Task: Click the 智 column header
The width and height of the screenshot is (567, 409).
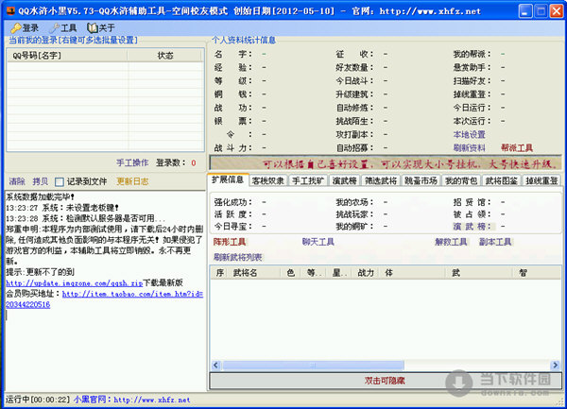Action: (537, 273)
